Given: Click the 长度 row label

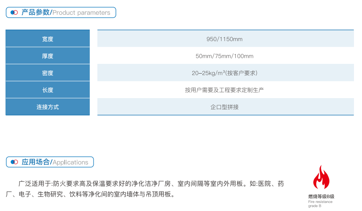Looking at the screenshot, I should [x=47, y=90].
